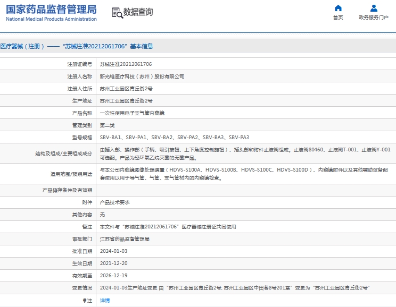Select product name 一次性使用电子支气管内窥镜
Viewport: 396px width, 307px height.
132,113
